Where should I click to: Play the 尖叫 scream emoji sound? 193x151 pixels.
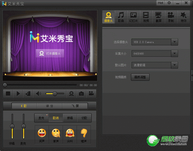pyautogui.click(x=70, y=135)
